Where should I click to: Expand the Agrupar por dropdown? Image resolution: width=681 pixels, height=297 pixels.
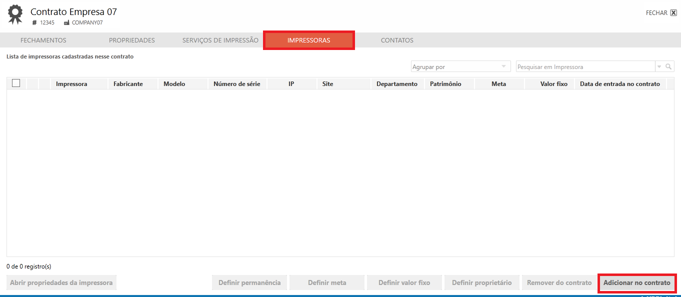point(503,66)
